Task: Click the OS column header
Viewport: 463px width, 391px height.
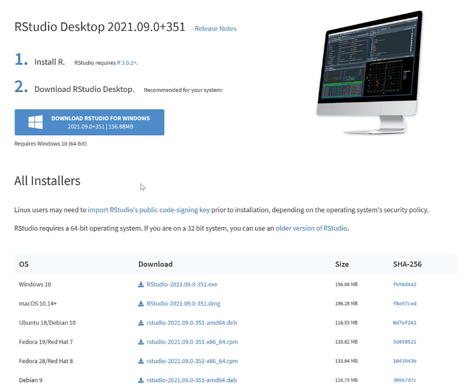Action: pos(24,264)
